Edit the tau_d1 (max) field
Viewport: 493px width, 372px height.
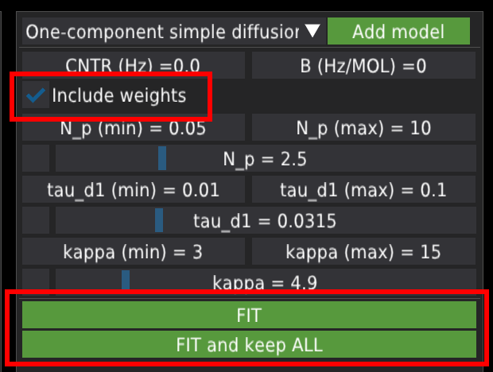(x=365, y=190)
